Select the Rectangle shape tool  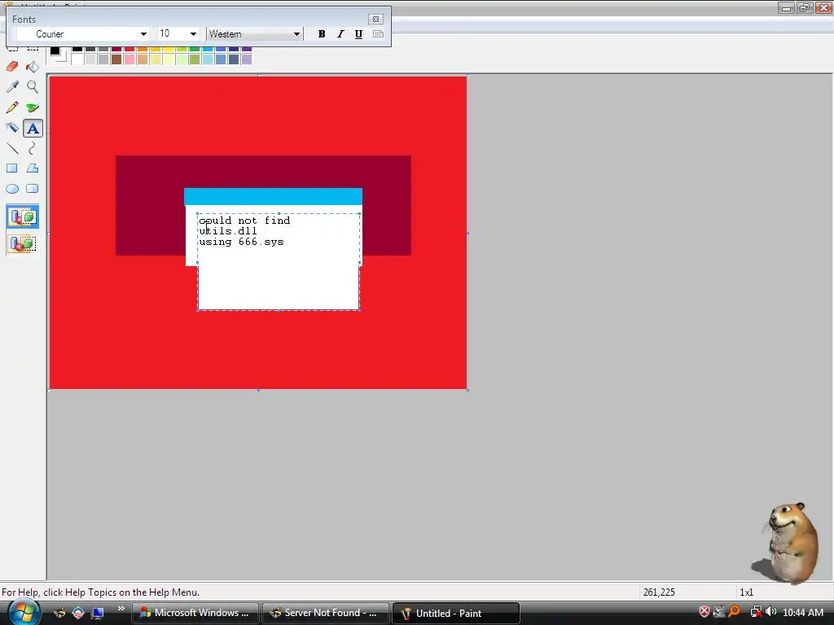12,168
